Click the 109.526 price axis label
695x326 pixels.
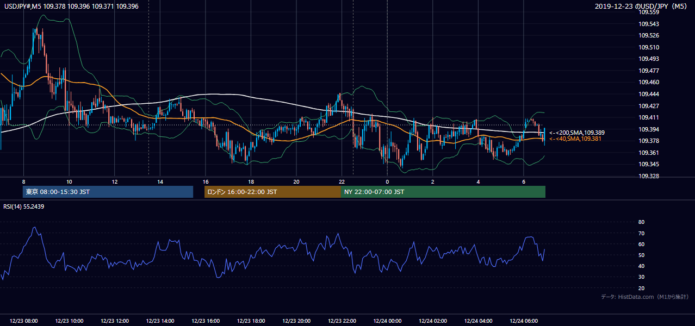(x=649, y=35)
